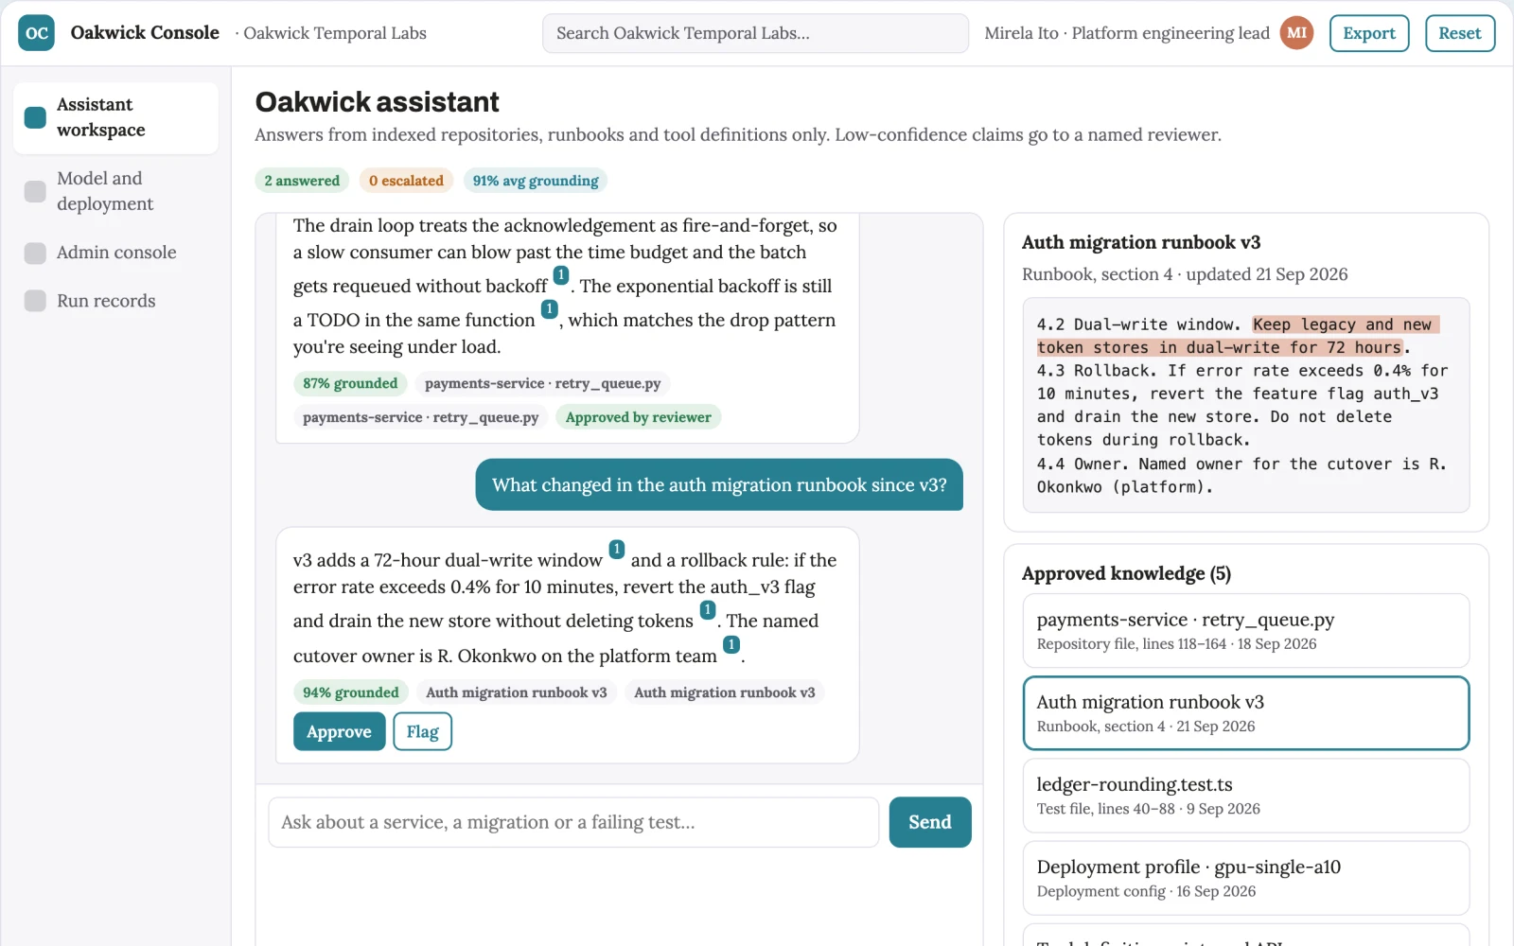Open citation 1 after 'requeued without backoff'
The width and height of the screenshot is (1514, 946).
pos(561,275)
